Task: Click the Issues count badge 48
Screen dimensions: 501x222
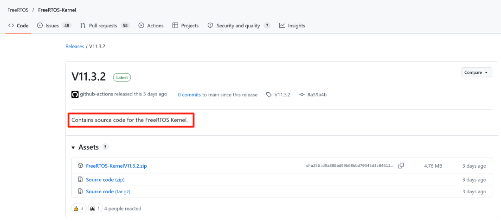Action: pos(66,25)
